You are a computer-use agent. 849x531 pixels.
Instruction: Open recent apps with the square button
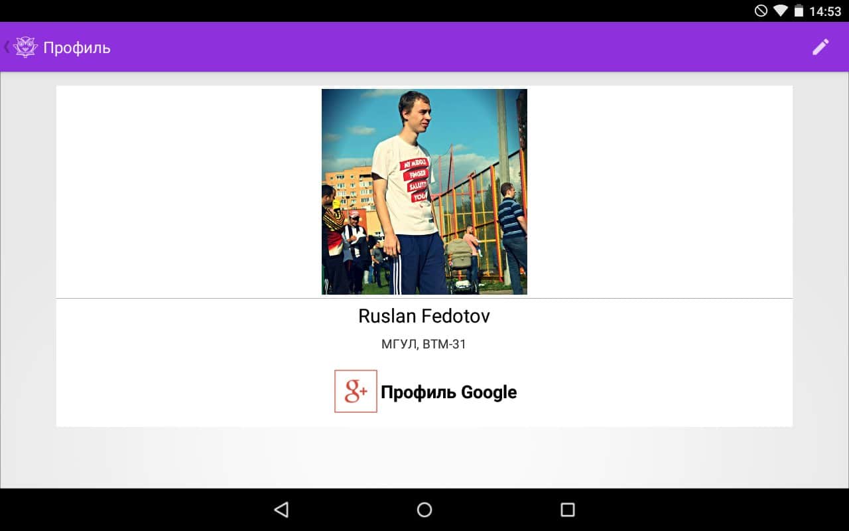coord(567,509)
